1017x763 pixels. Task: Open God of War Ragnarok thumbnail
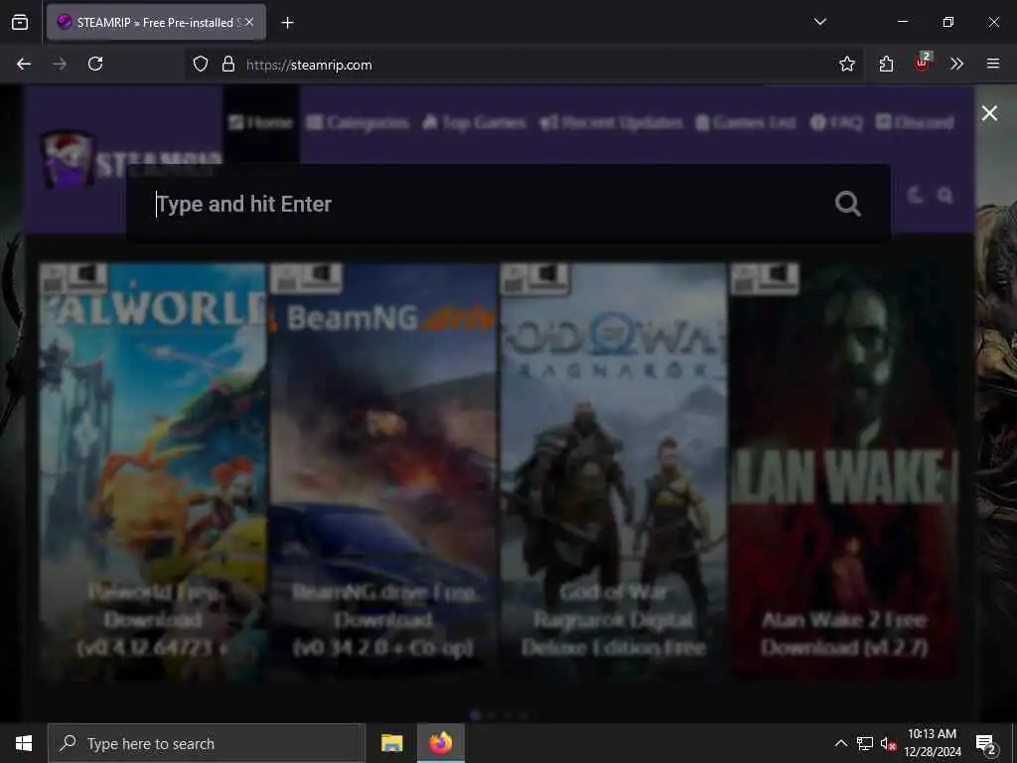pos(614,472)
